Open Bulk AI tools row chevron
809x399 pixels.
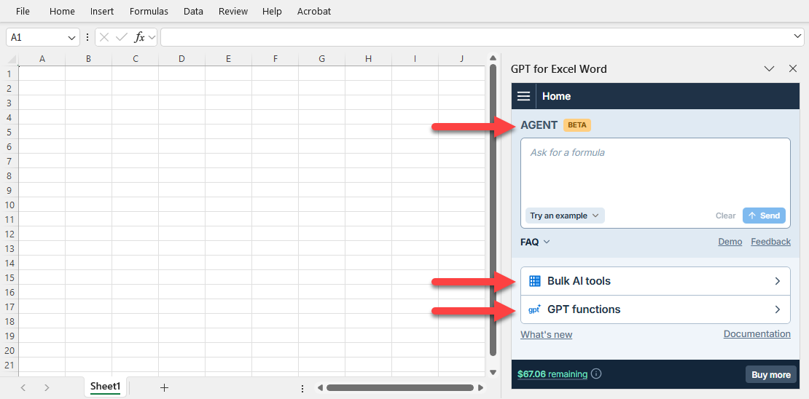coord(778,281)
